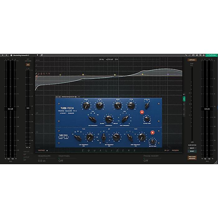Image resolution: width=218 pixels, height=218 pixels.
Task: Click the ME 1B high PEAK knob
Action: tap(142, 137)
